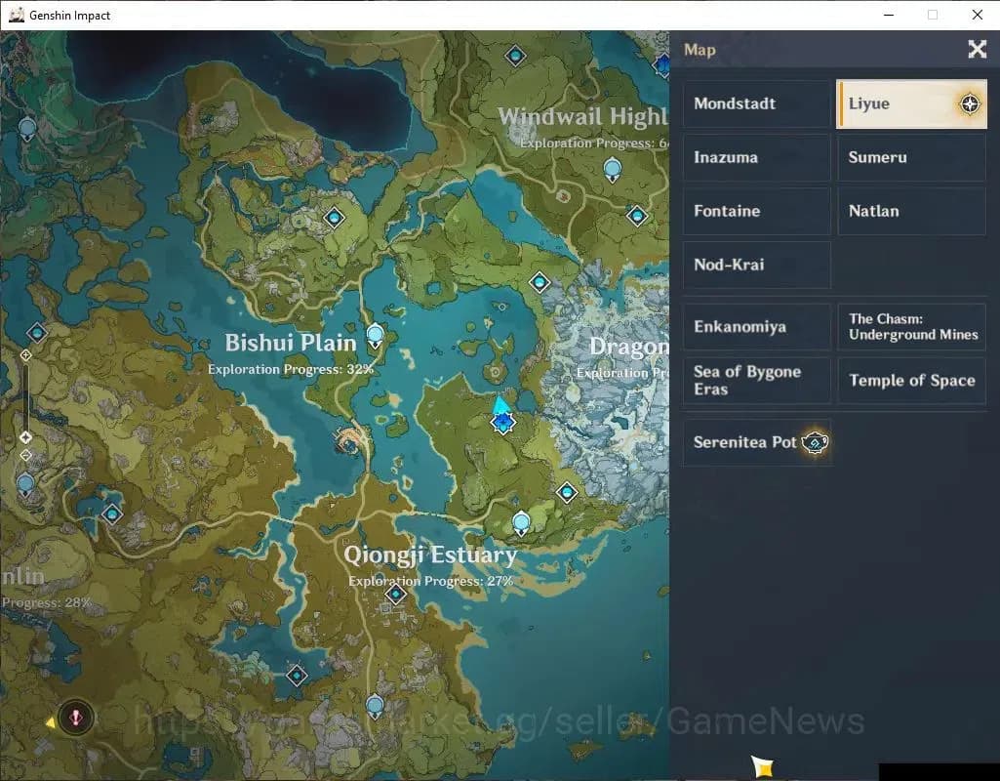Switch map to Mondstadt
The image size is (1000, 781).
click(757, 104)
